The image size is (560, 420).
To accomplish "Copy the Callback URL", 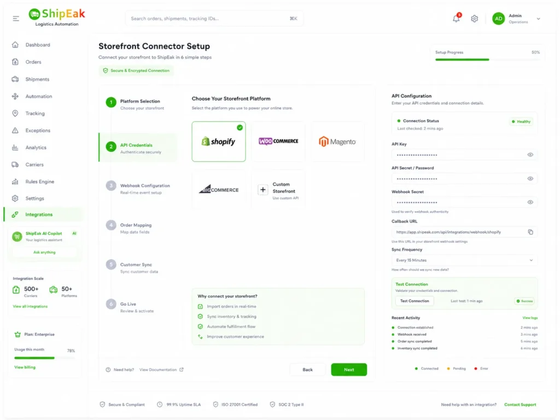I will [530, 232].
